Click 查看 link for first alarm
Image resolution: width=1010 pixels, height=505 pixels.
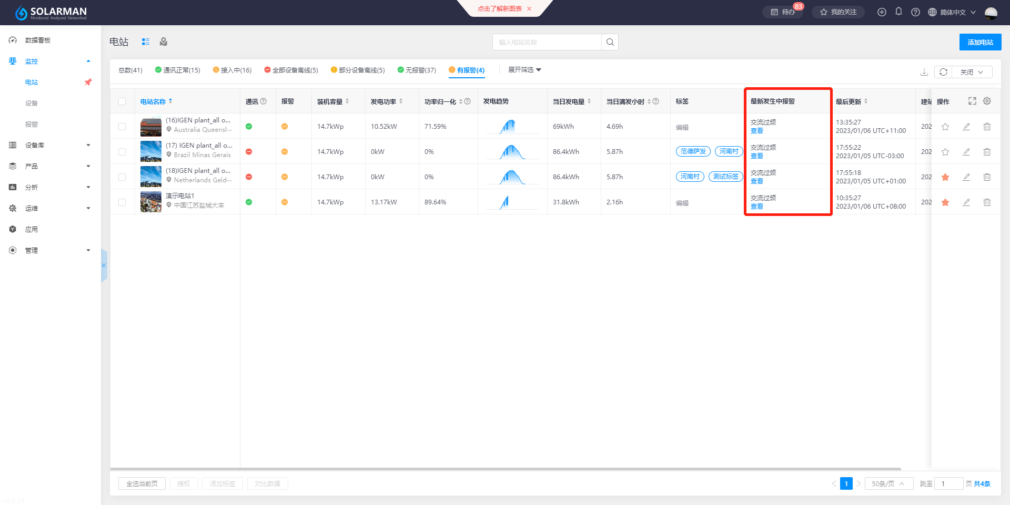(x=756, y=131)
